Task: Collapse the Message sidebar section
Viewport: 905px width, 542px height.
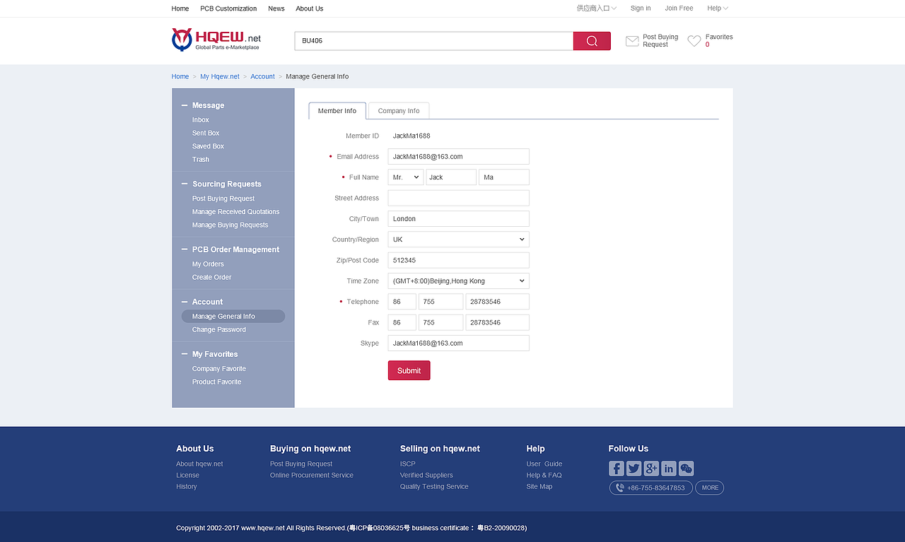Action: pos(185,105)
